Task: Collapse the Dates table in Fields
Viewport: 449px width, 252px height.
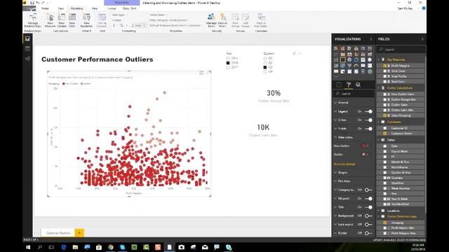Action: click(379, 140)
